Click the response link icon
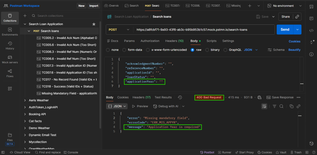 (298, 106)
